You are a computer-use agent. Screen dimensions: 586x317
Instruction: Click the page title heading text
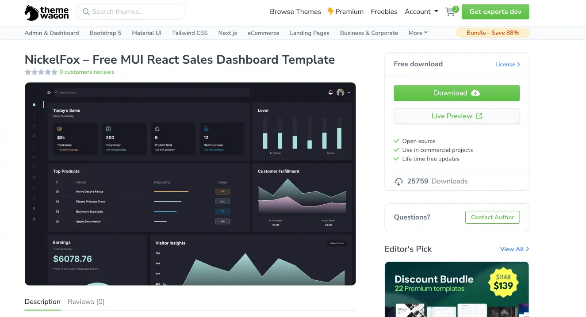tap(180, 60)
